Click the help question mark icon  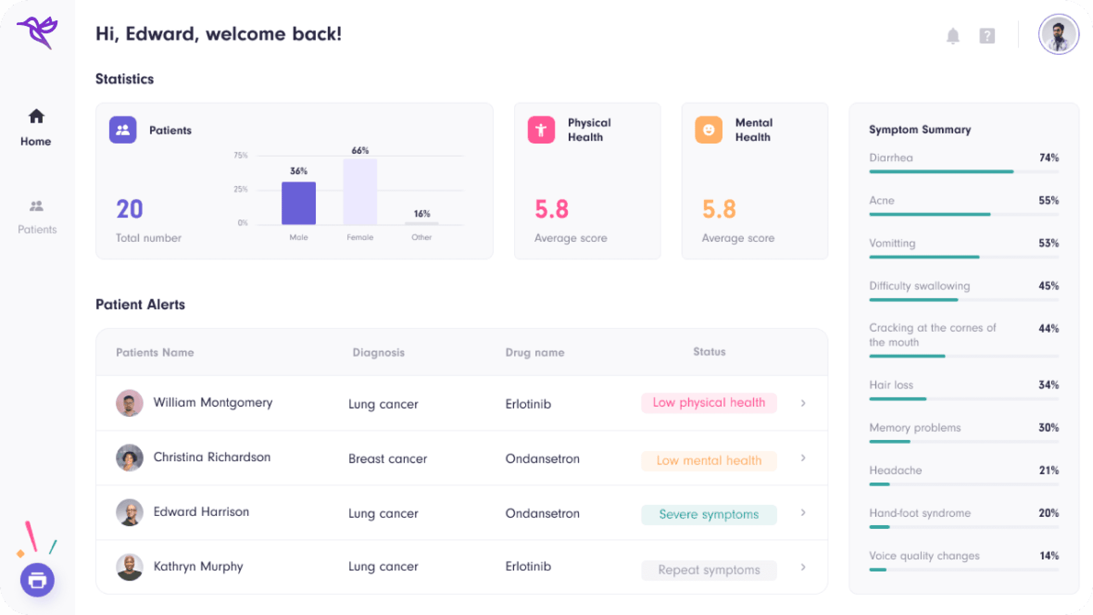pos(986,35)
